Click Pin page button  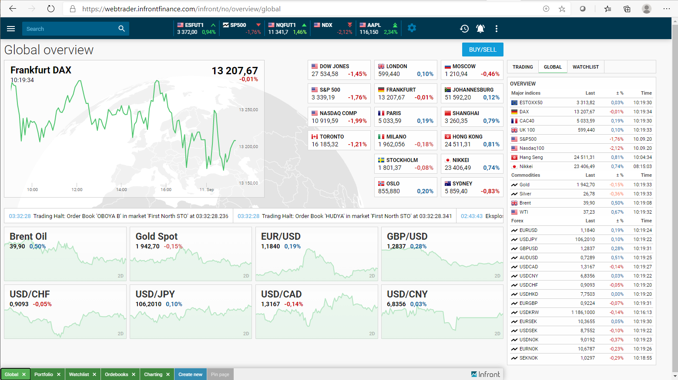(x=220, y=374)
